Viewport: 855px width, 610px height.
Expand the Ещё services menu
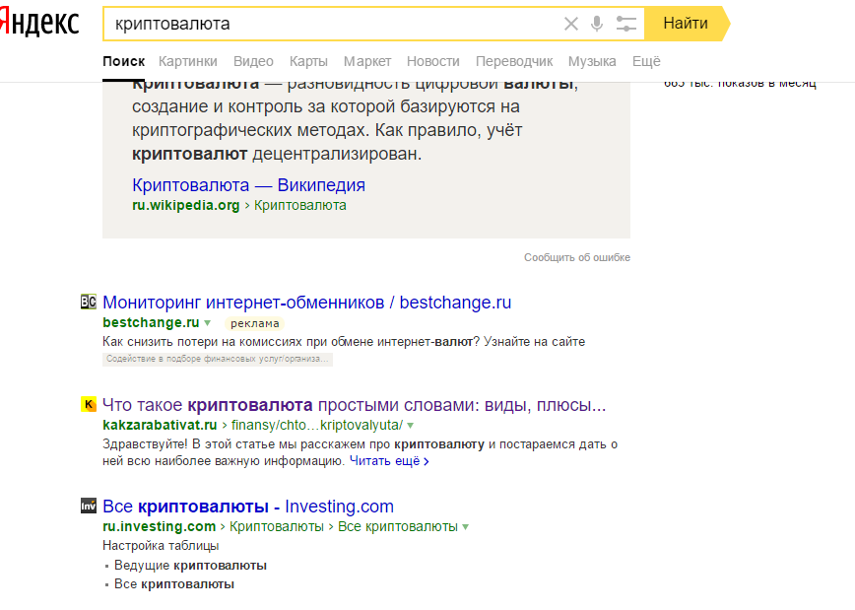point(646,61)
